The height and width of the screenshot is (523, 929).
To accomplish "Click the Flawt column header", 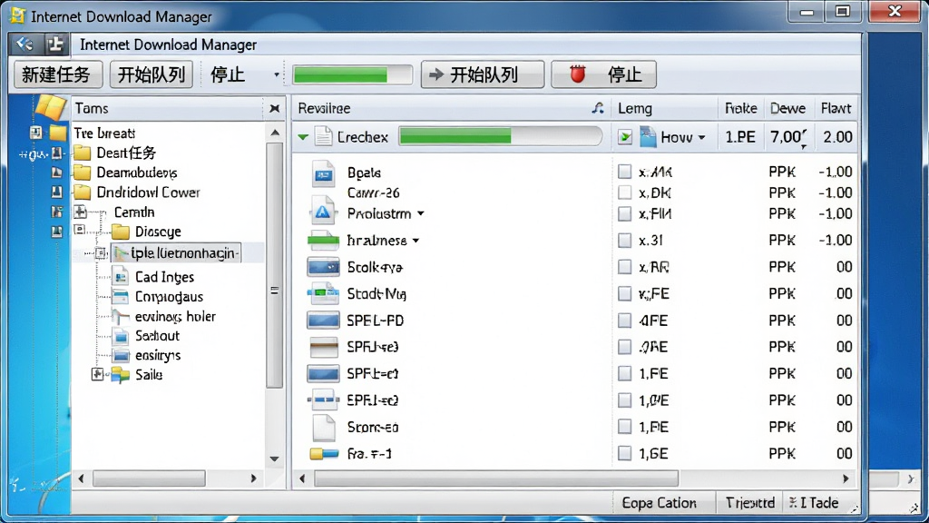I will [x=836, y=109].
